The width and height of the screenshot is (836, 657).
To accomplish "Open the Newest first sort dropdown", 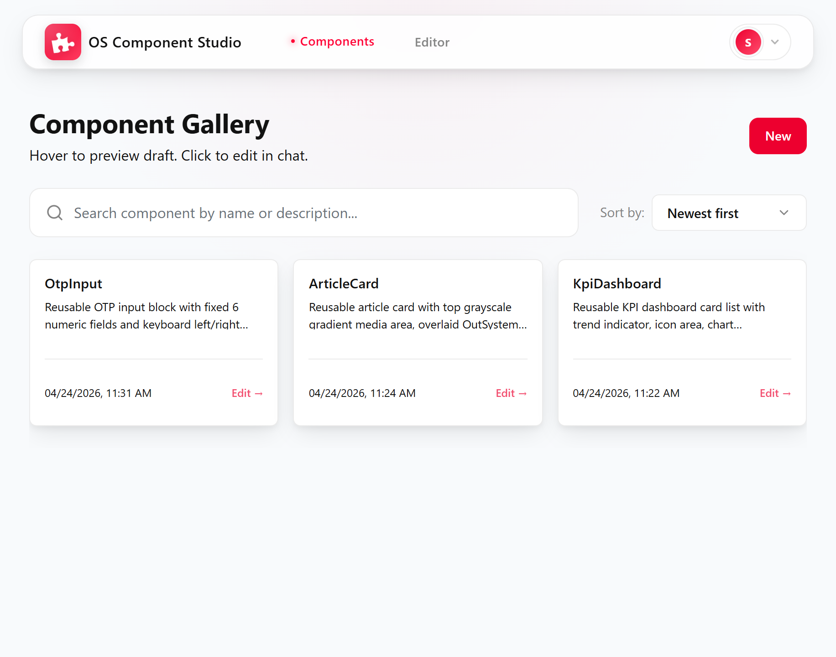I will pyautogui.click(x=729, y=213).
